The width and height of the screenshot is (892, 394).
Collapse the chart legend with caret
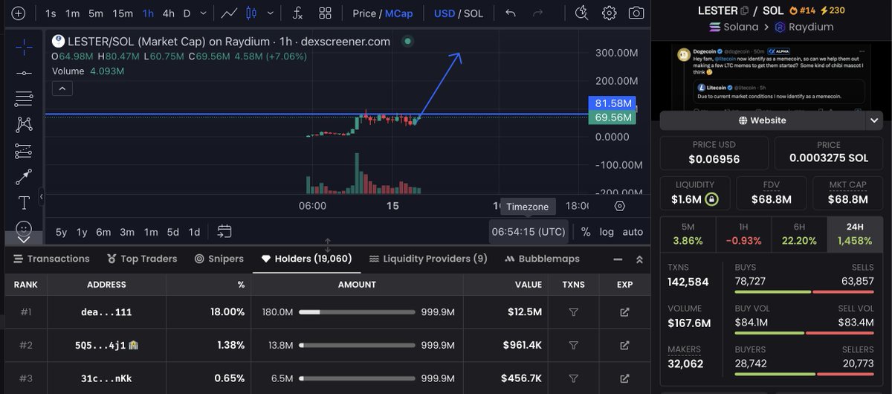[62, 88]
